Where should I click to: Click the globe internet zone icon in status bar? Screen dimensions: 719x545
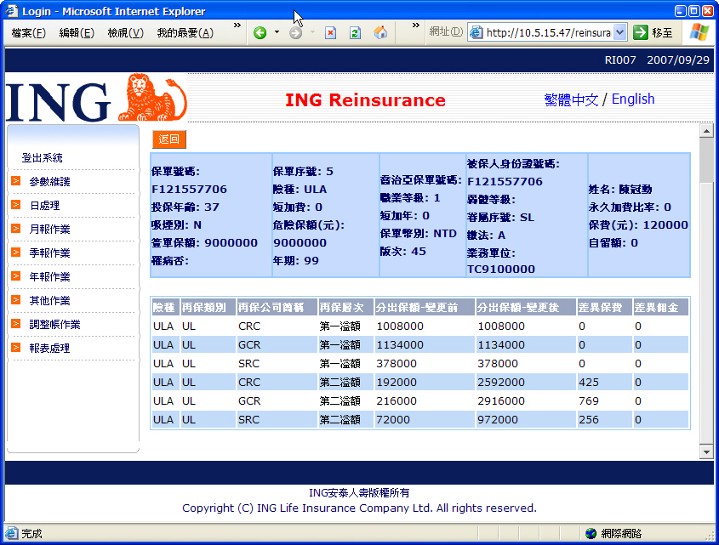pyautogui.click(x=591, y=533)
